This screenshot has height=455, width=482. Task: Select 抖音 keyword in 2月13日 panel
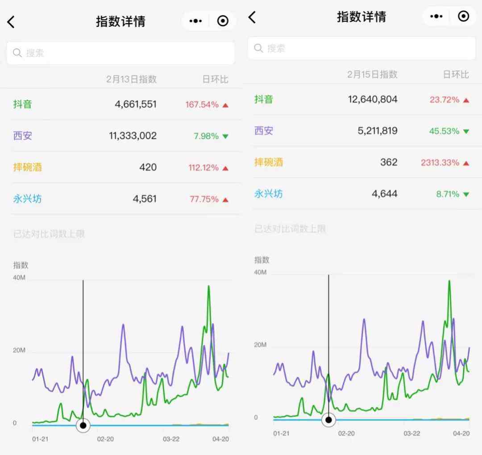tap(22, 104)
